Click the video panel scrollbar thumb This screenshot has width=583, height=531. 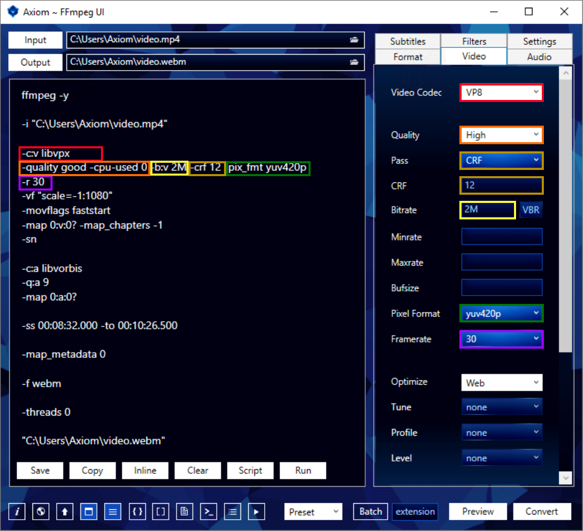[x=565, y=216]
